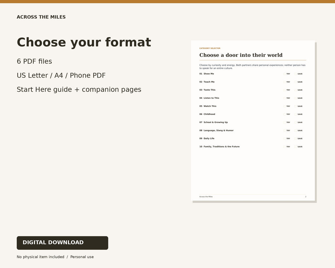Select TRY checkbox for 09 Daily Life
This screenshot has height=268, width=335.
pos(285,139)
